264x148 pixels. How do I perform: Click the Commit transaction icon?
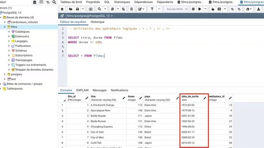click(x=232, y=9)
